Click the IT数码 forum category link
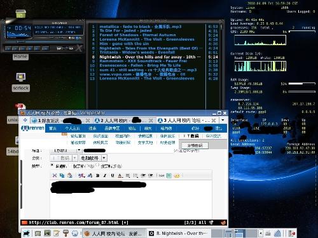The height and width of the screenshot is (238, 318). click(191, 136)
